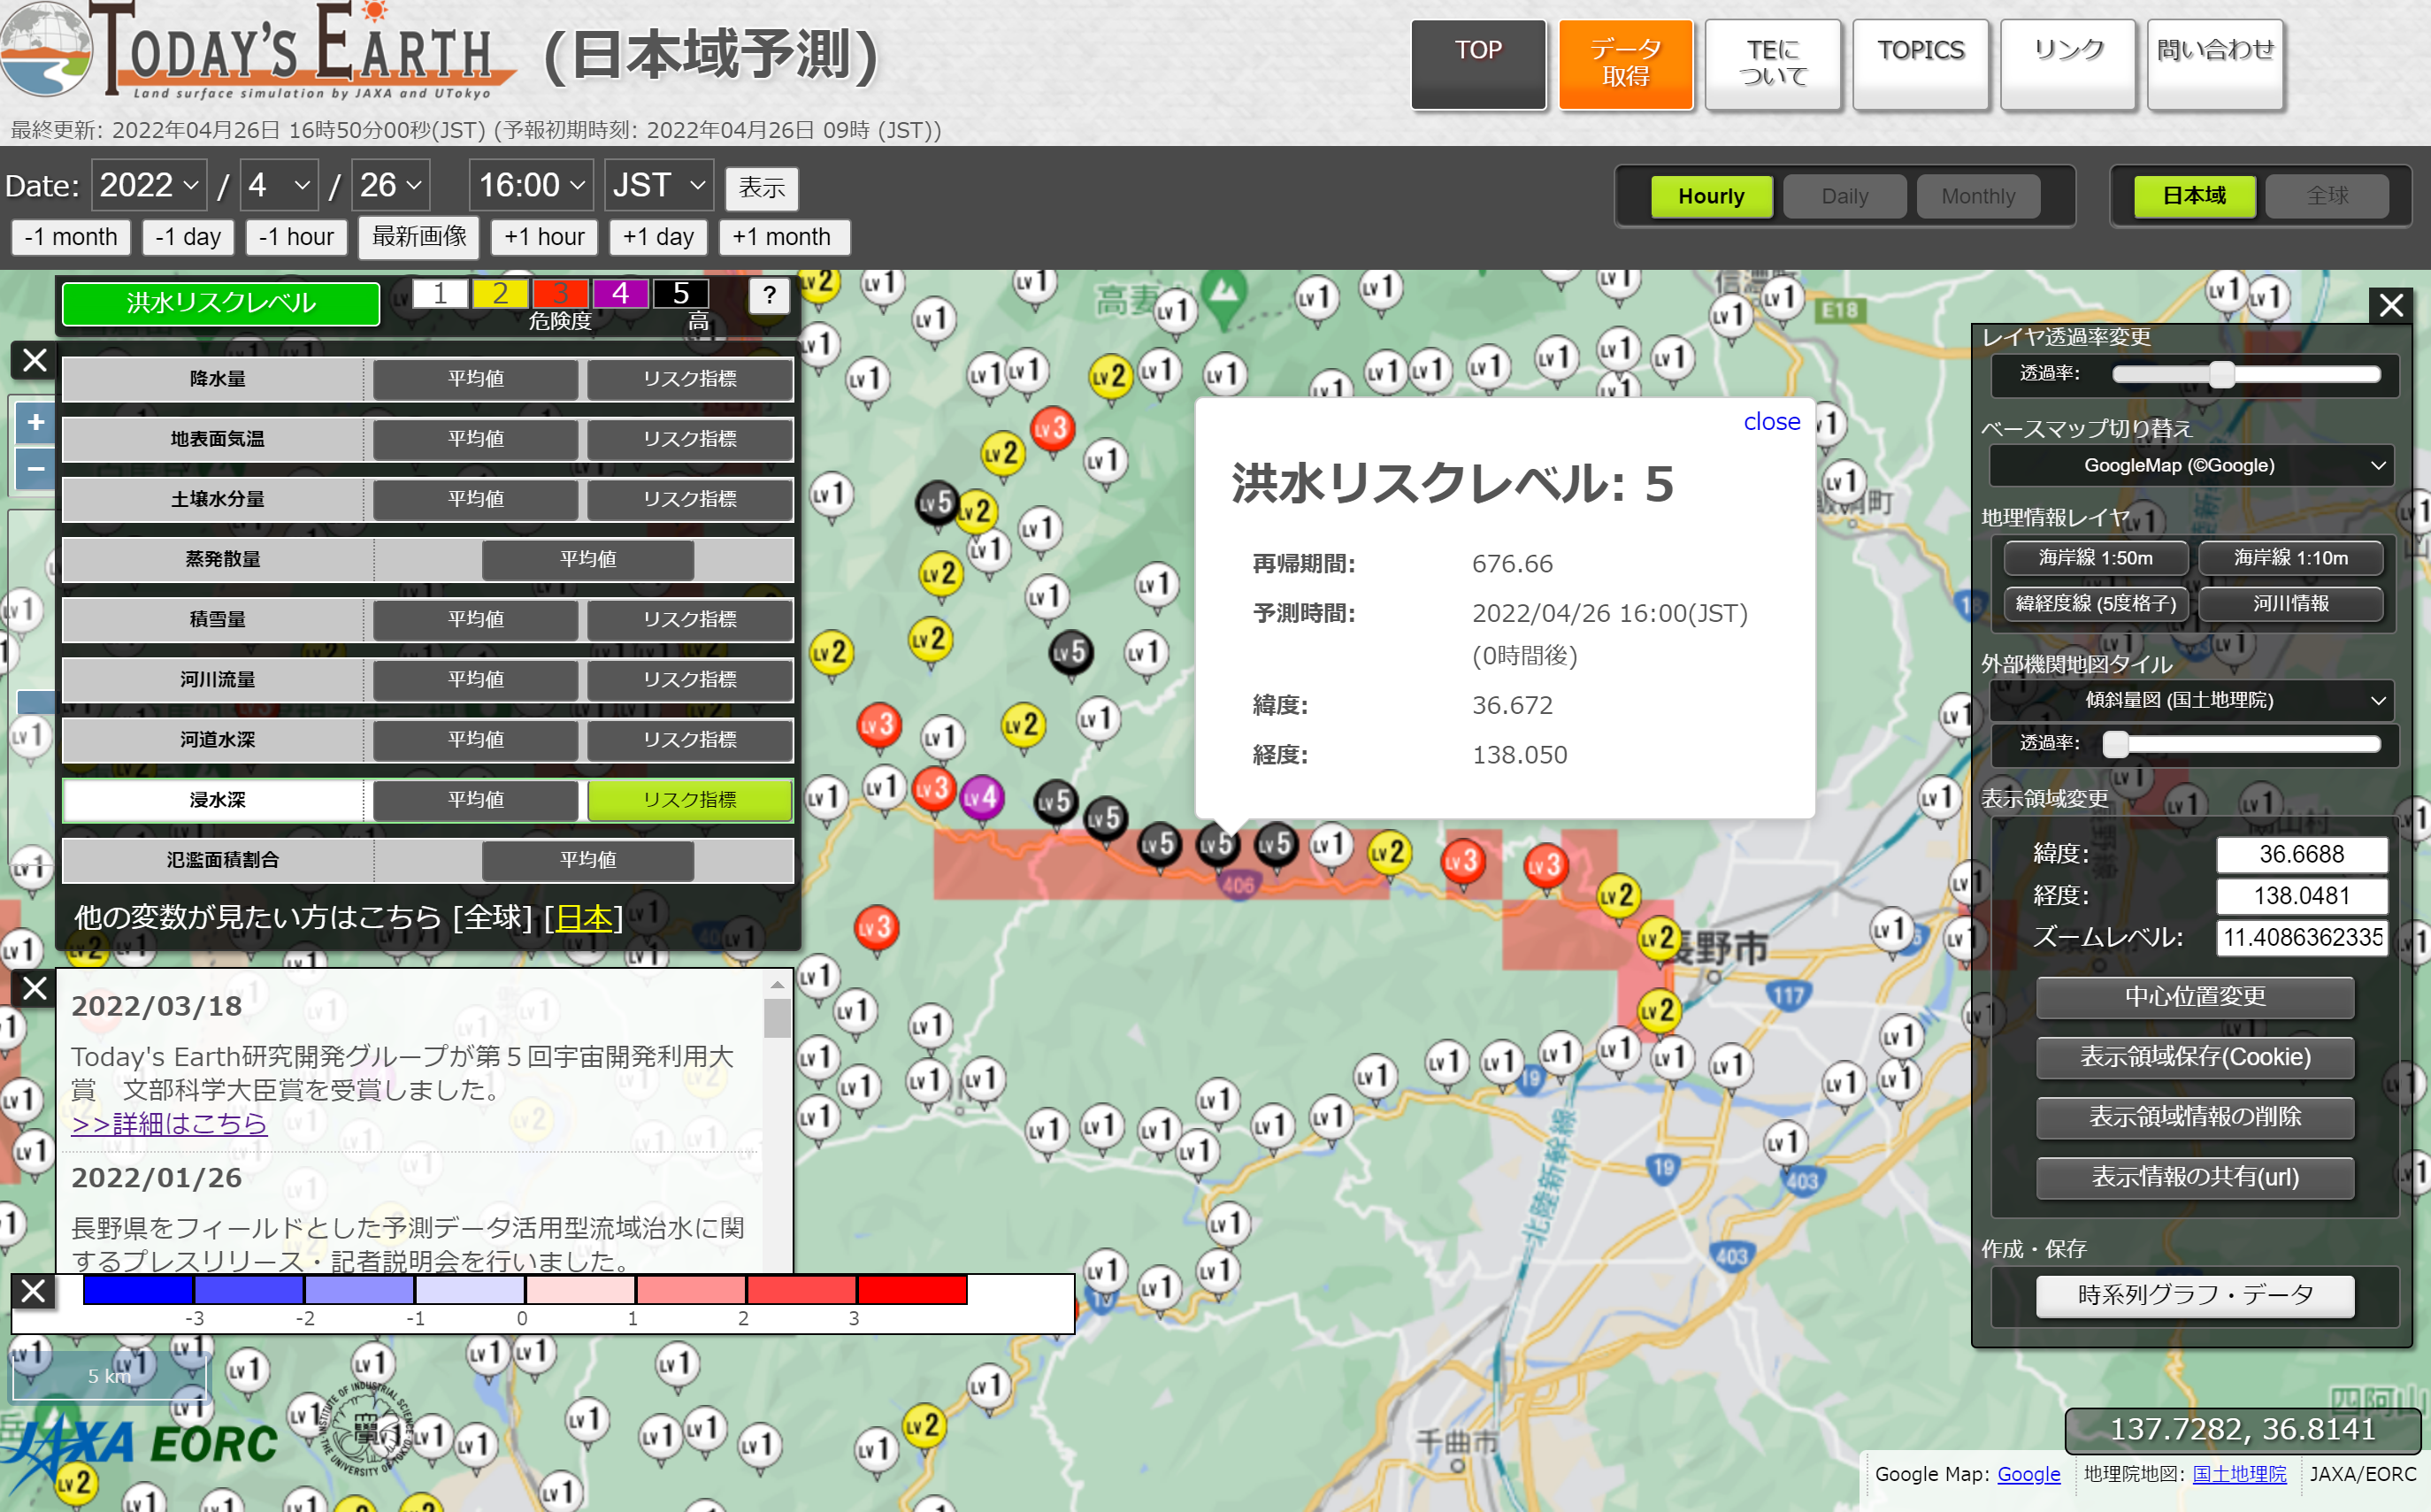This screenshot has width=2431, height=1512.
Task: Open the TOP navigation item
Action: click(x=1477, y=63)
